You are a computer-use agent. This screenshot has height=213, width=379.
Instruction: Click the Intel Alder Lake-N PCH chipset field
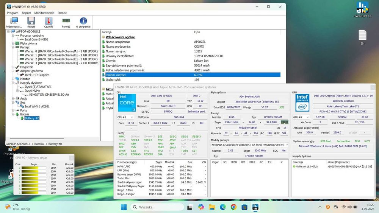coord(257,101)
